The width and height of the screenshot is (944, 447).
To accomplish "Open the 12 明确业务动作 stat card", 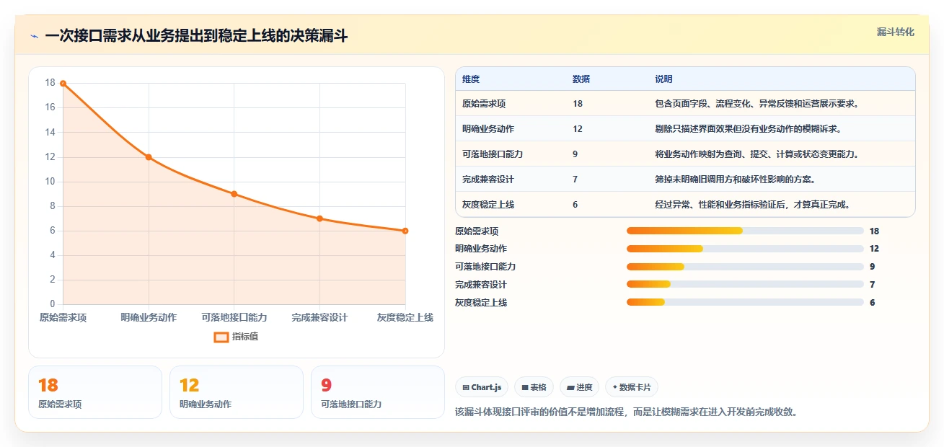I will coord(237,392).
